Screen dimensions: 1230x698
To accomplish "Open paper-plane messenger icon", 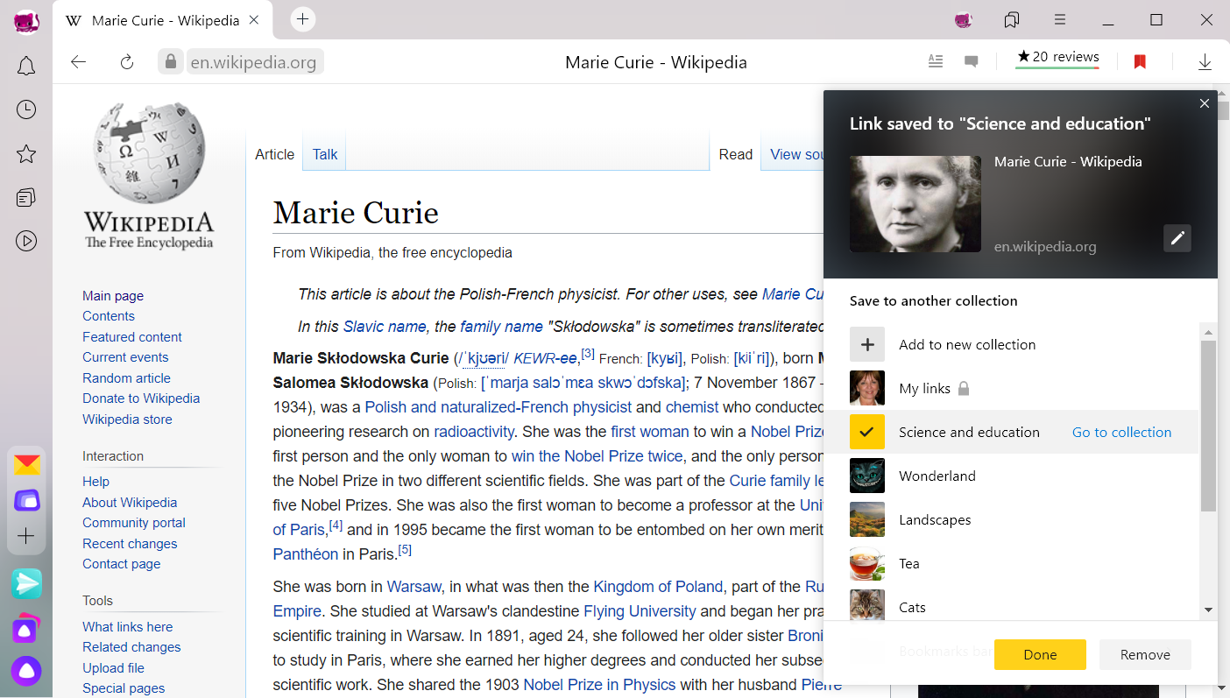I will pyautogui.click(x=26, y=583).
